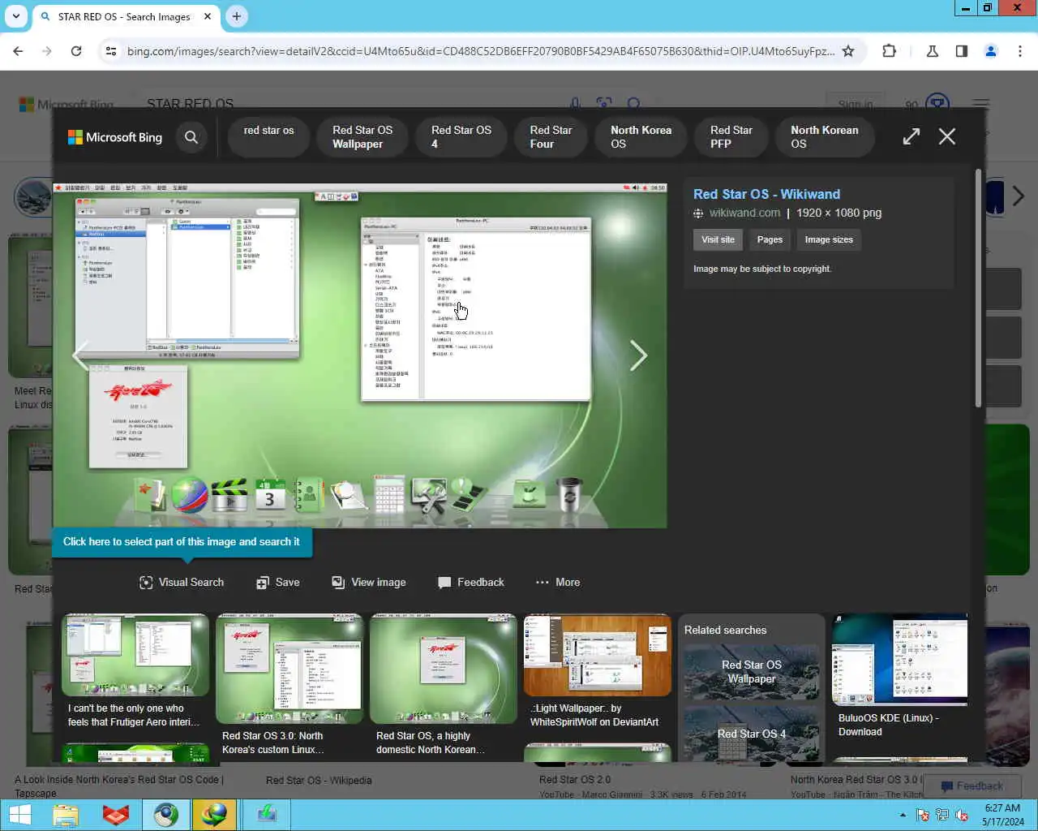Open the red app icon in taskbar

116,815
